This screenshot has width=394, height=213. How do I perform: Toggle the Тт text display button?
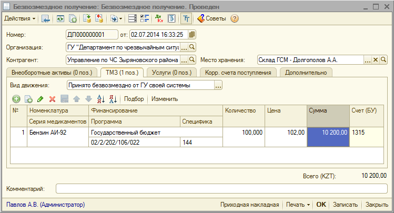[x=186, y=18]
